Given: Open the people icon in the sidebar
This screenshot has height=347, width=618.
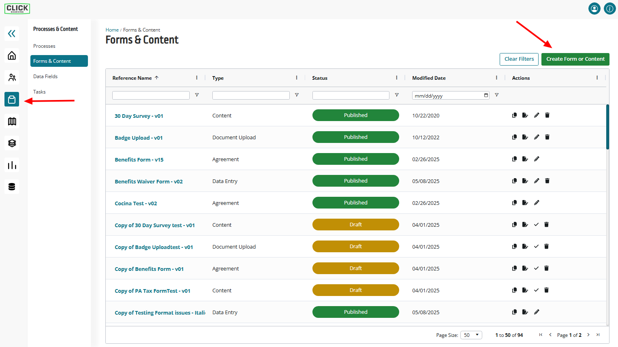Looking at the screenshot, I should point(12,77).
